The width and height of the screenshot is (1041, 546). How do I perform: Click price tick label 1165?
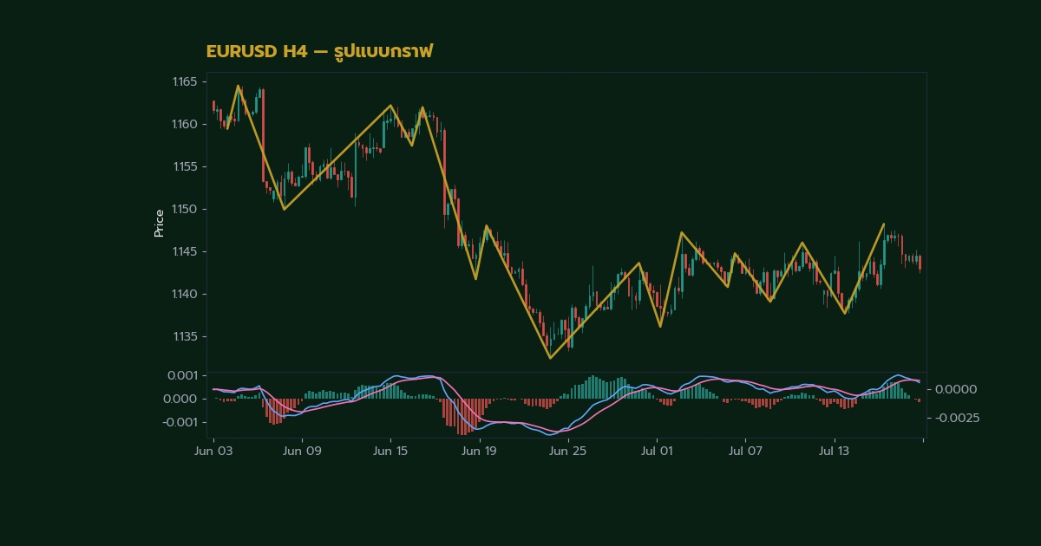(x=184, y=82)
